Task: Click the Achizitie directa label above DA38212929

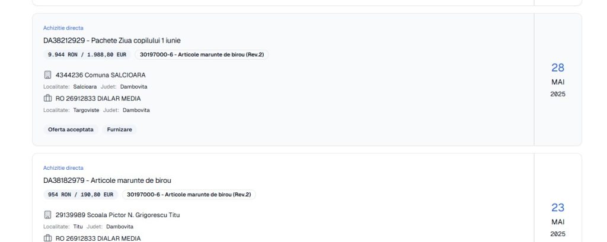Action: 63,28
